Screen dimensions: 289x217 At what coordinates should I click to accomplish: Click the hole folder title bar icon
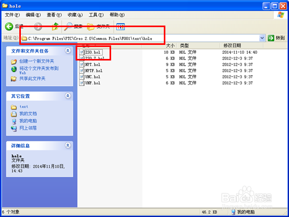pos(5,6)
